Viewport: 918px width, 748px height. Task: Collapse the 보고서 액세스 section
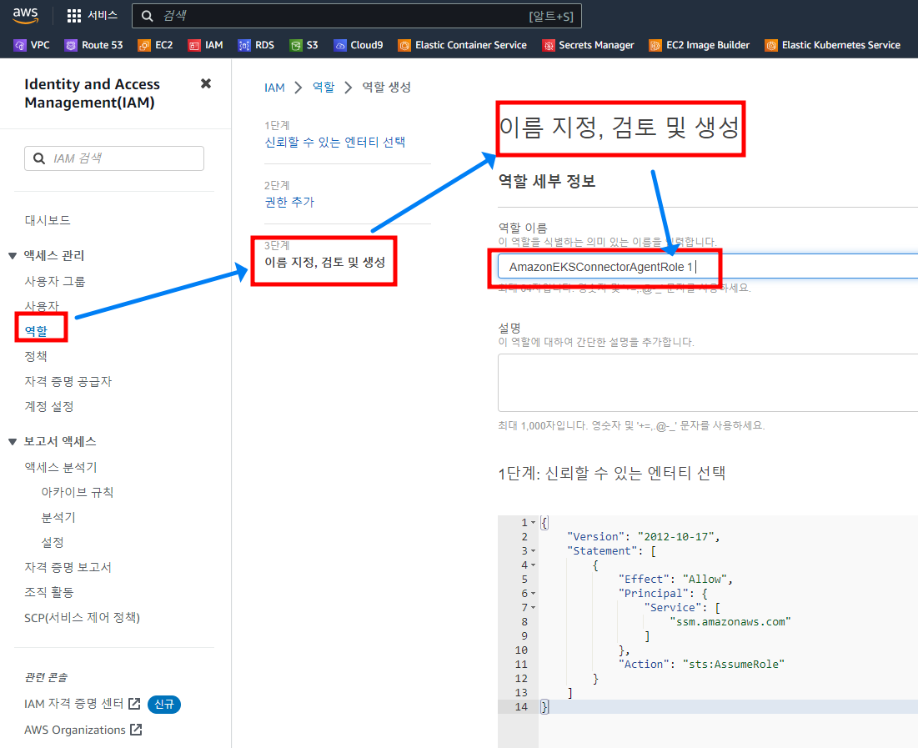point(13,442)
